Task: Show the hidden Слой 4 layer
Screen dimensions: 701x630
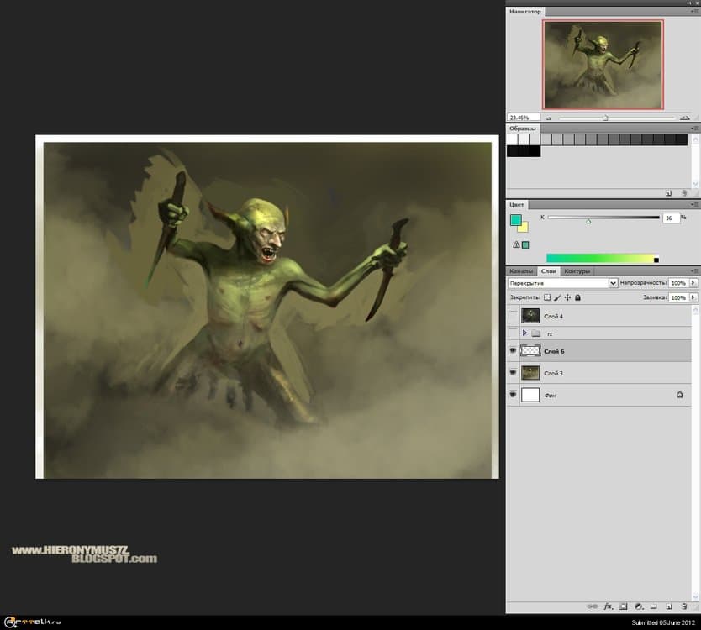Action: [x=513, y=316]
